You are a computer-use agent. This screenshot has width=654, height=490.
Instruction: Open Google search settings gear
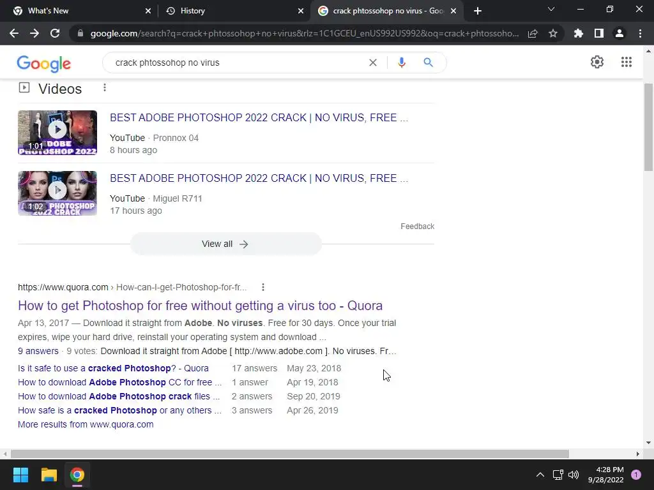pyautogui.click(x=597, y=62)
